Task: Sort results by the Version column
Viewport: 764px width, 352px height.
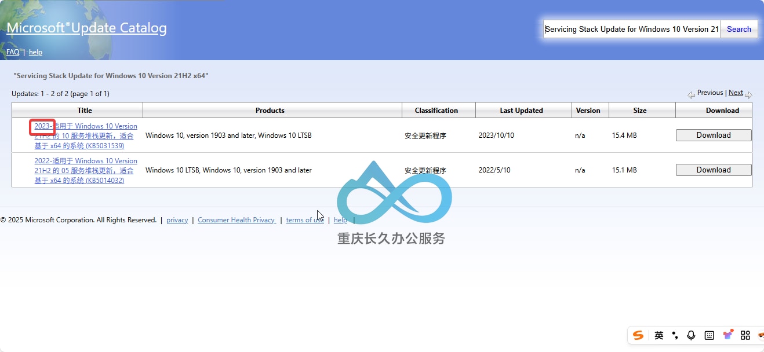Action: pyautogui.click(x=588, y=111)
